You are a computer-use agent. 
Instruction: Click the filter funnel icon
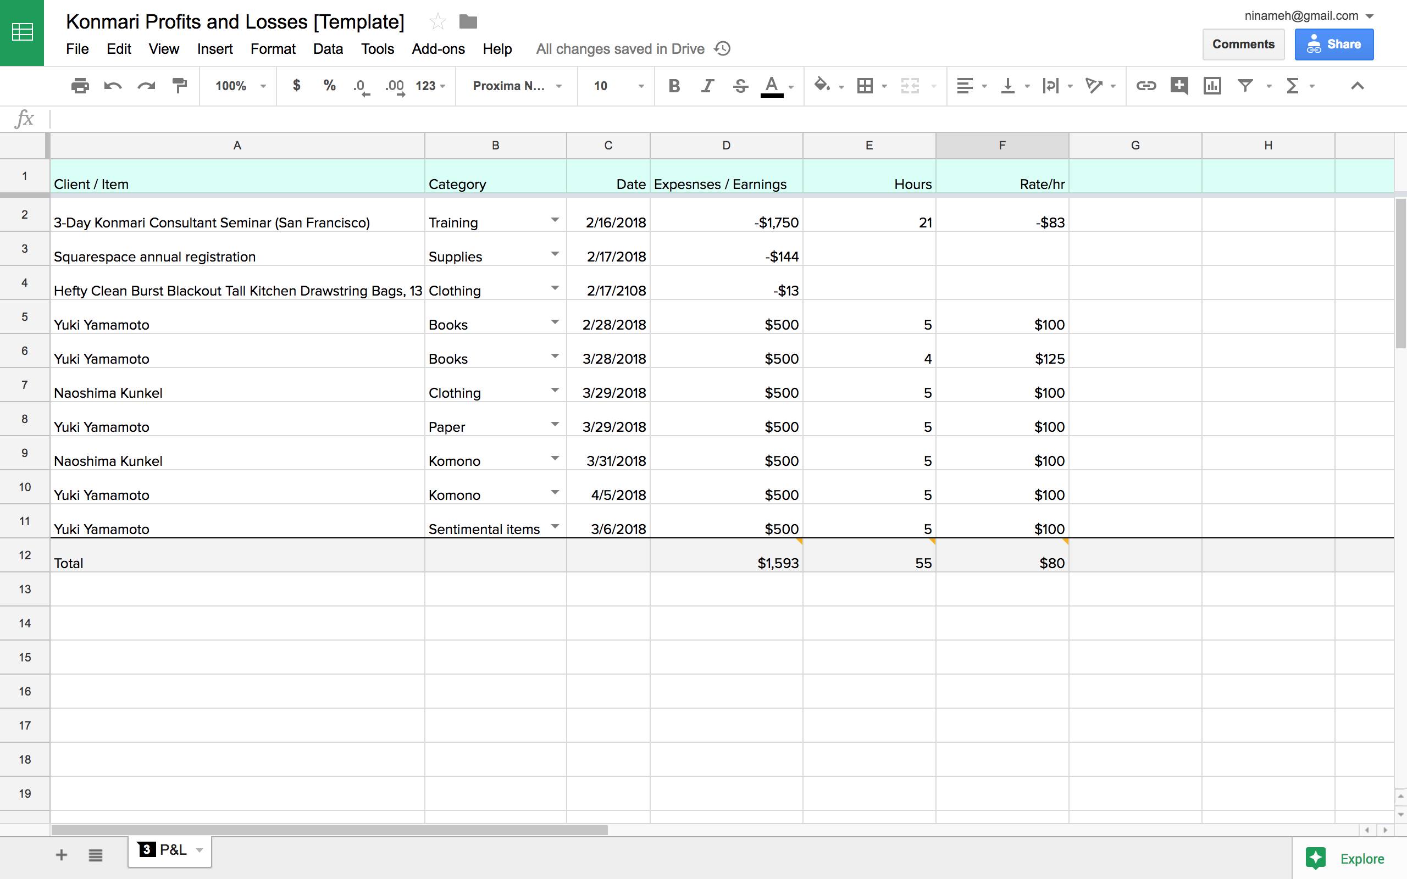[x=1245, y=86]
